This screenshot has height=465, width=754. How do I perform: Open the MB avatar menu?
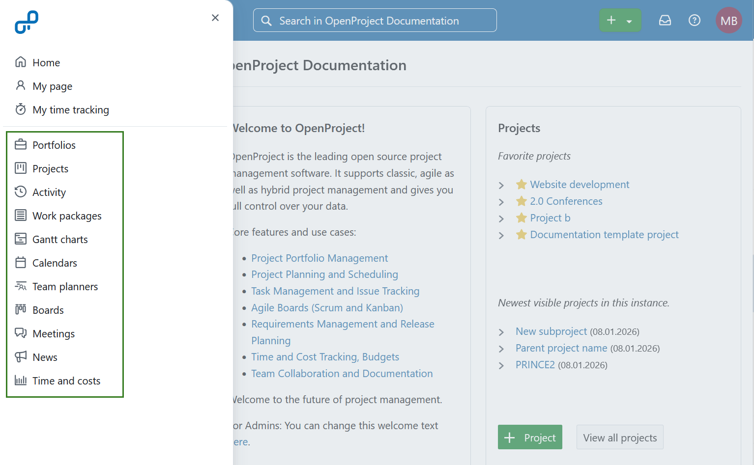click(729, 20)
